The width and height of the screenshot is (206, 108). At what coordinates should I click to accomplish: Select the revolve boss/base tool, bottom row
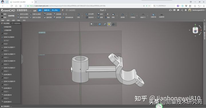click(x=23, y=17)
